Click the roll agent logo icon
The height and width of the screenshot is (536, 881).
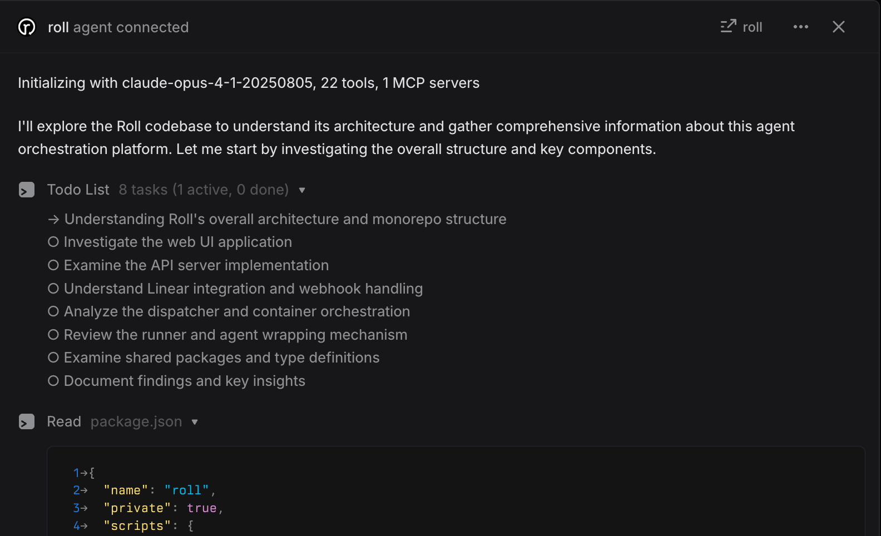(x=27, y=27)
